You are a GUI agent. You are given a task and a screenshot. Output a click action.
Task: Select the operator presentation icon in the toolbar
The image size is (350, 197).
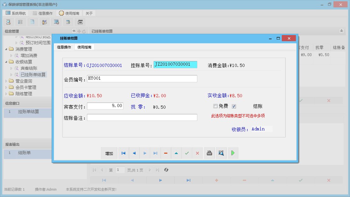pyautogui.click(x=44, y=22)
